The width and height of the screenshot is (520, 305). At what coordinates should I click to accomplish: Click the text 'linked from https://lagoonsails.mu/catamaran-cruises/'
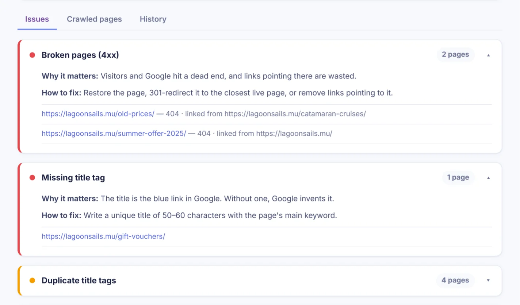pos(275,114)
